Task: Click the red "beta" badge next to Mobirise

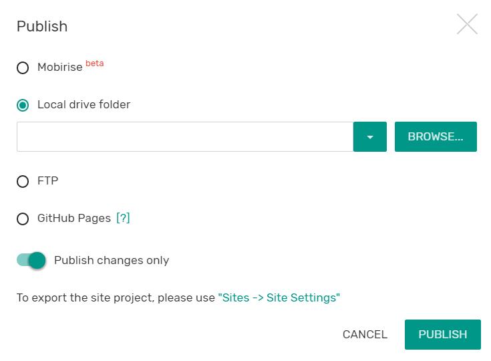Action: click(94, 64)
